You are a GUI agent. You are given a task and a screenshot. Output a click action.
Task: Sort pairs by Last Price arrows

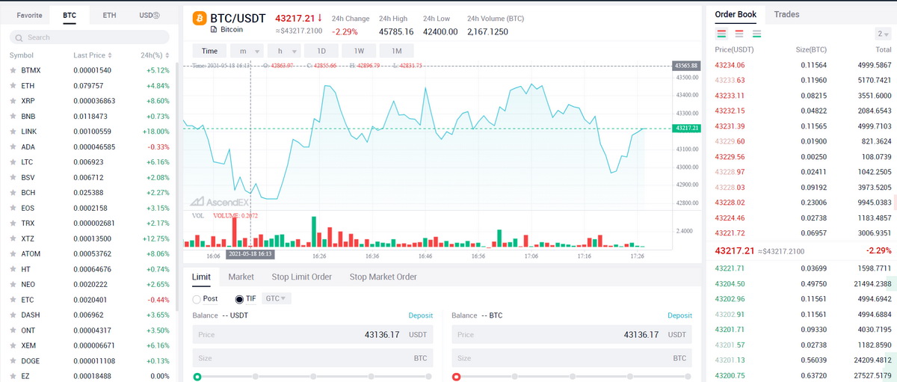[x=110, y=55]
